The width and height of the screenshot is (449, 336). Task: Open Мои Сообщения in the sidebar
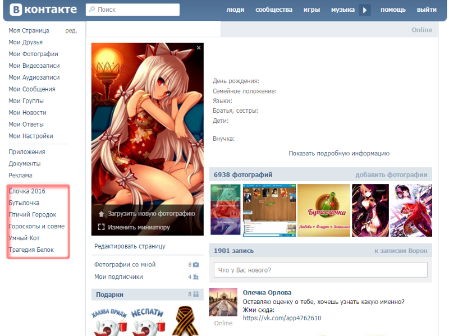(x=32, y=89)
